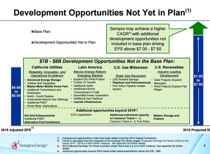Click the Industry Leading Development underlined heading
210x154 pixels.
point(169,74)
